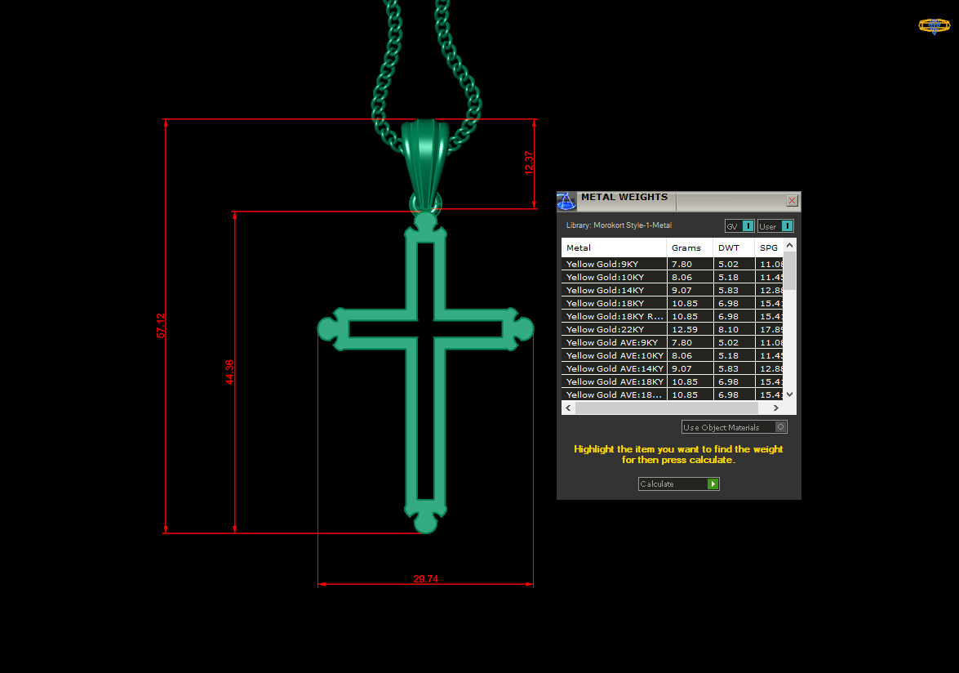Select the Yellow Gold AVE:14KY row

click(673, 368)
